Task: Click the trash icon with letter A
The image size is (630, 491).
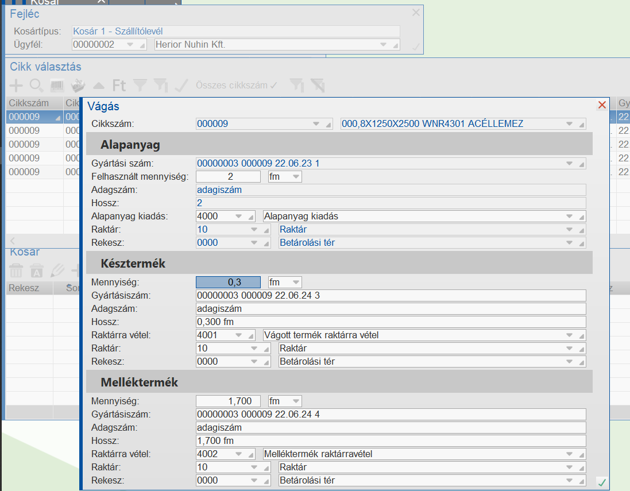Action: click(37, 270)
